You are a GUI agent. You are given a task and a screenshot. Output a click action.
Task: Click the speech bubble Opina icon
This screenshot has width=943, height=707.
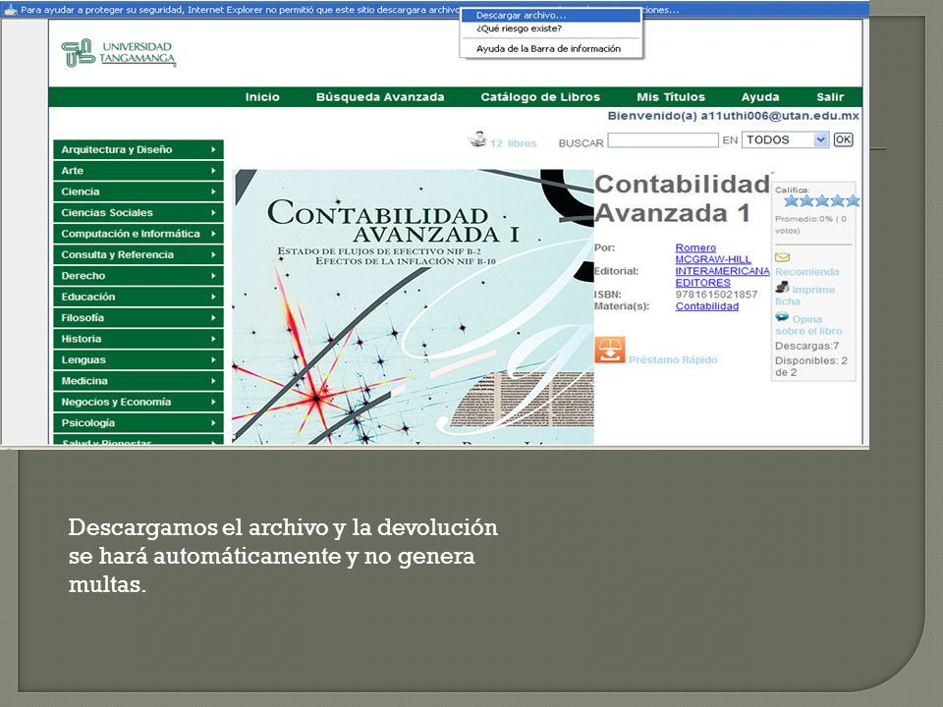pos(782,317)
